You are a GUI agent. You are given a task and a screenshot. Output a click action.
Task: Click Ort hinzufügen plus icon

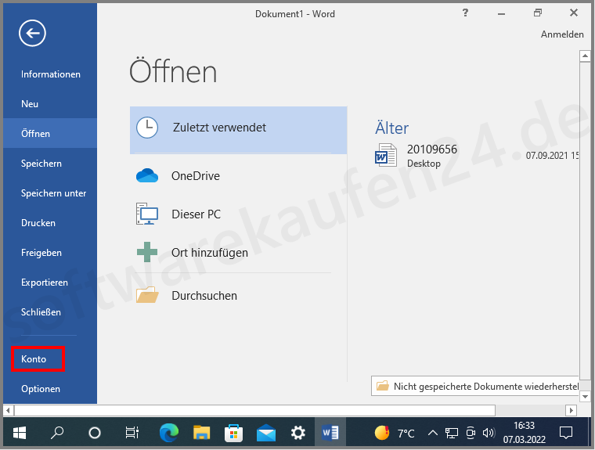147,252
